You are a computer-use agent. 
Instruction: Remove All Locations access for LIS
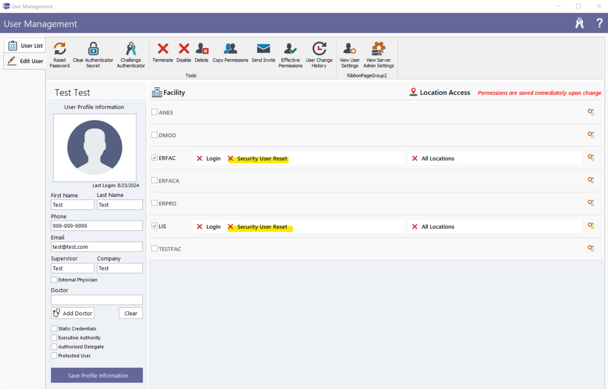[414, 227]
